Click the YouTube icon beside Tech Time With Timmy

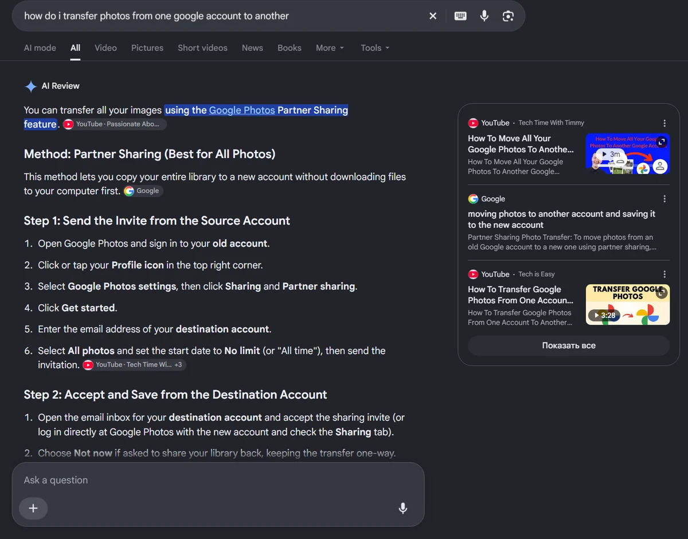click(x=473, y=123)
